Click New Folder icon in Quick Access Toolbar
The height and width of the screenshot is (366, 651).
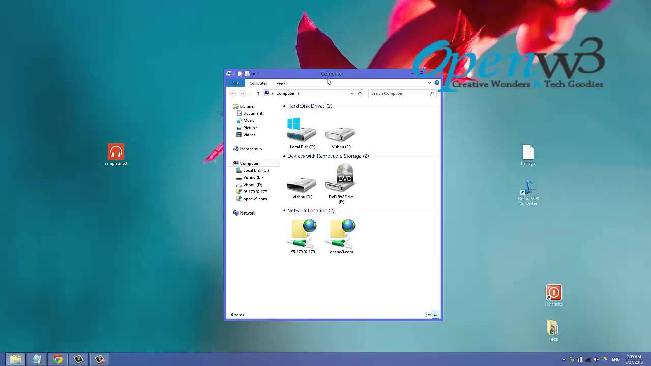(x=247, y=74)
